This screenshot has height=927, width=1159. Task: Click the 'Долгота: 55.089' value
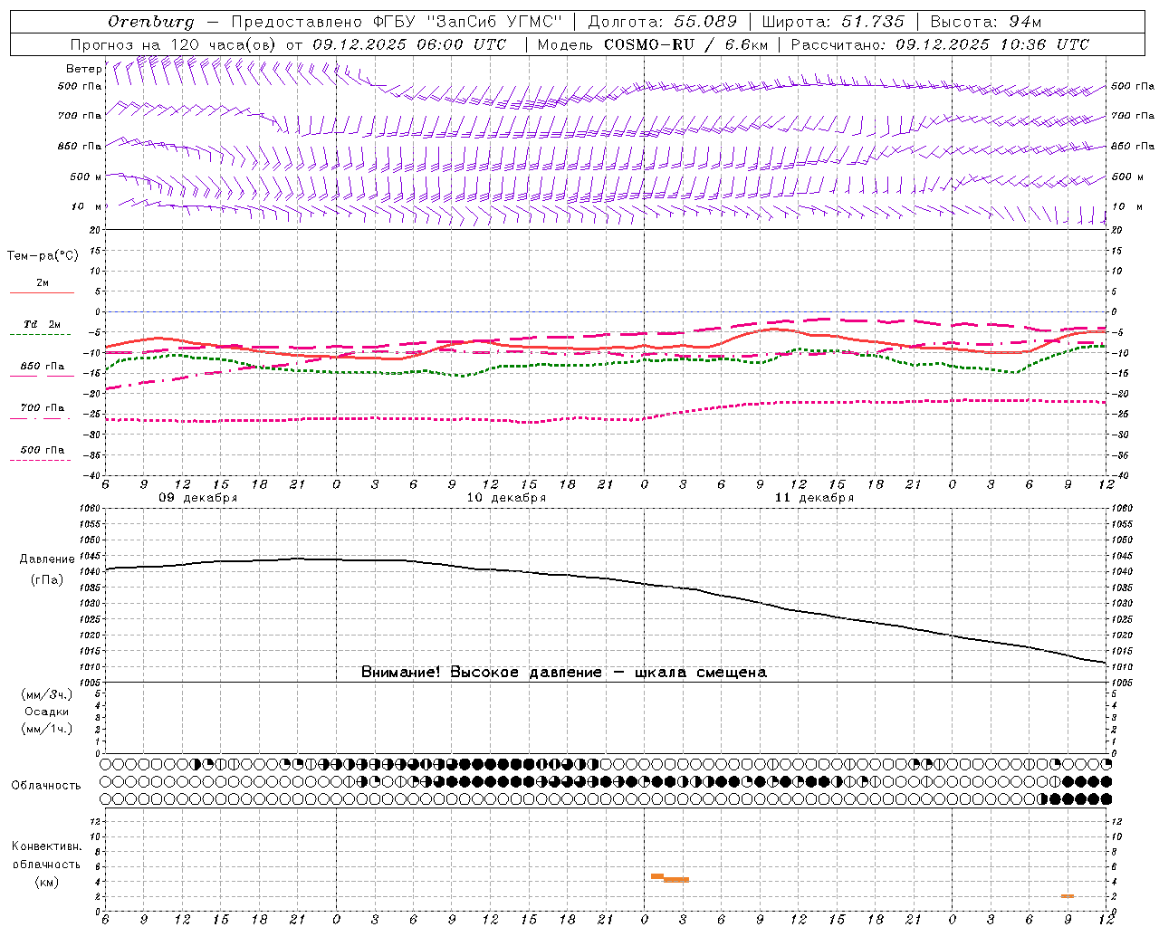[x=662, y=21]
